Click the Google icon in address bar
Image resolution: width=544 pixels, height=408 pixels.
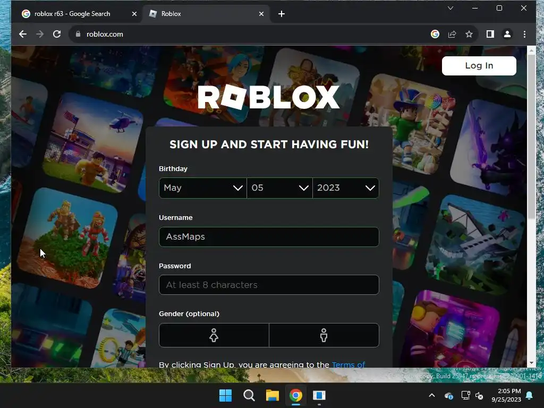tap(435, 34)
